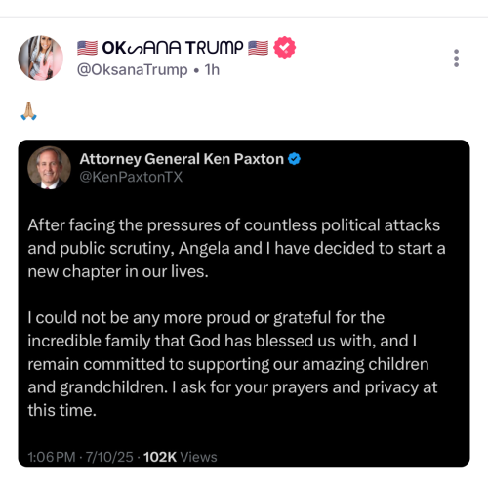Click the 1:06 PM 7/10/25 timestamp
The width and height of the screenshot is (488, 488).
80,457
